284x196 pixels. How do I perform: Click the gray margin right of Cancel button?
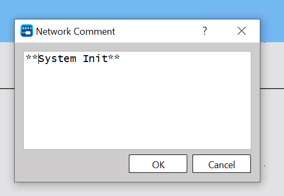pos(255,164)
